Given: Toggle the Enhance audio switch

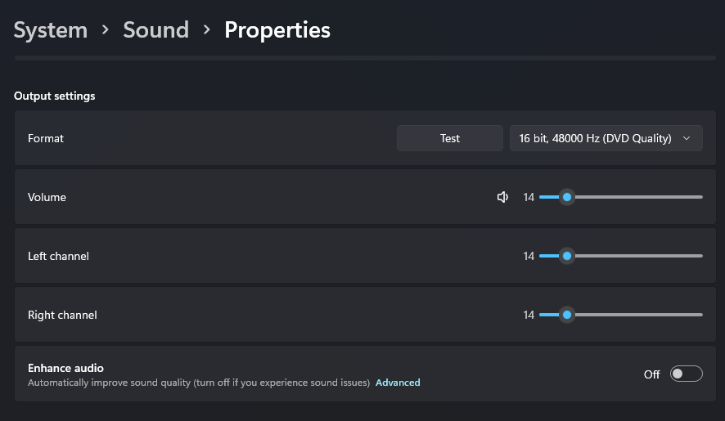Looking at the screenshot, I should [687, 374].
